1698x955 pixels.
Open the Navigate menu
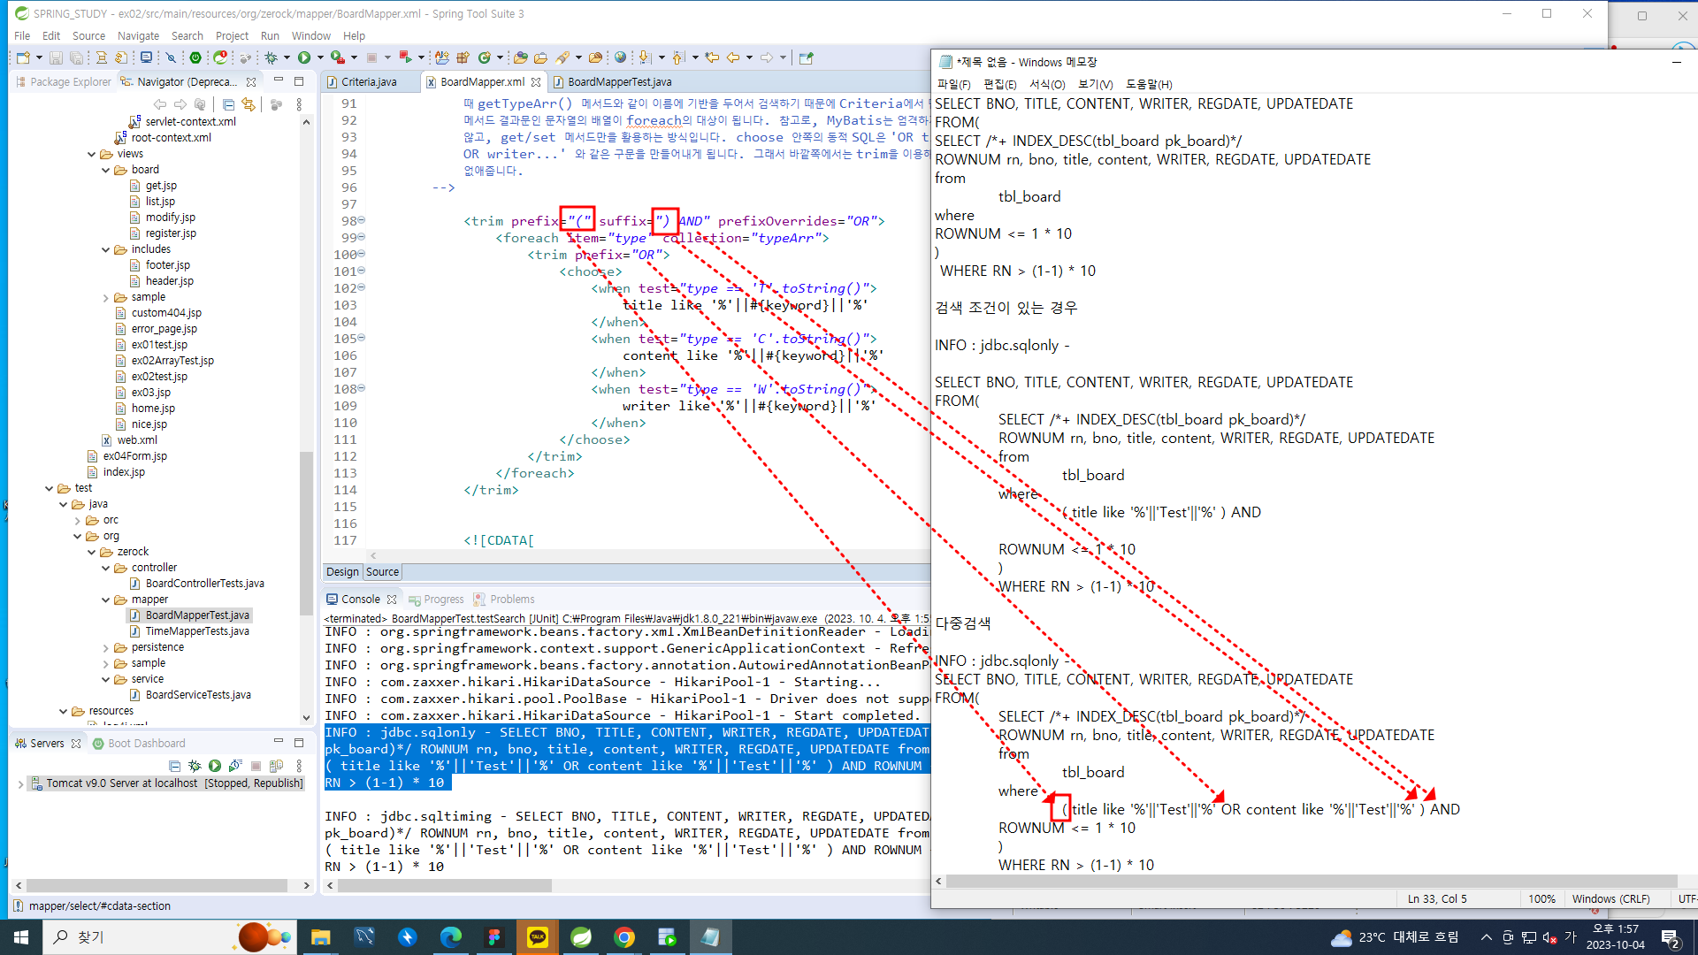[x=138, y=36]
